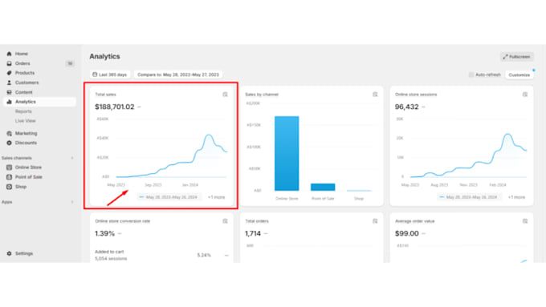The width and height of the screenshot is (546, 307).
Task: Click the 96,432 sessions value
Action: click(407, 107)
